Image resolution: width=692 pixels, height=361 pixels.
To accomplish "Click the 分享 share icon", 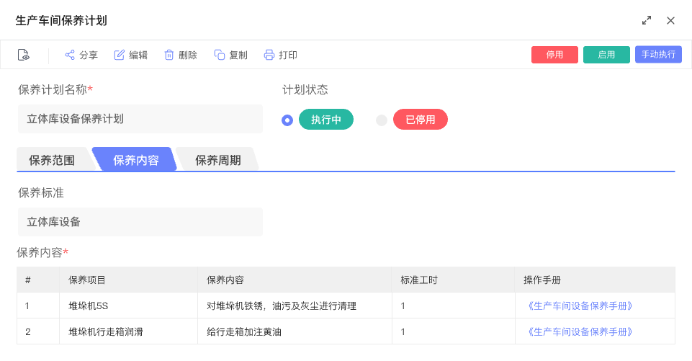I will click(70, 55).
